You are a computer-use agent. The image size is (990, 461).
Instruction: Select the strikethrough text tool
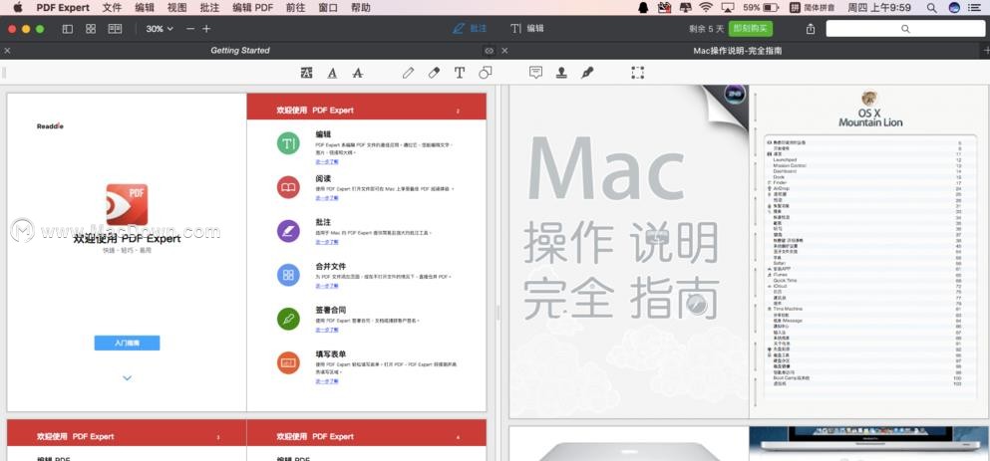point(357,73)
